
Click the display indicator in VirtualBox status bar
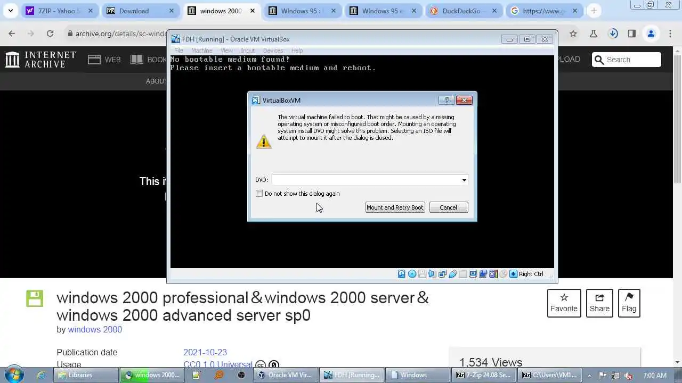click(473, 274)
